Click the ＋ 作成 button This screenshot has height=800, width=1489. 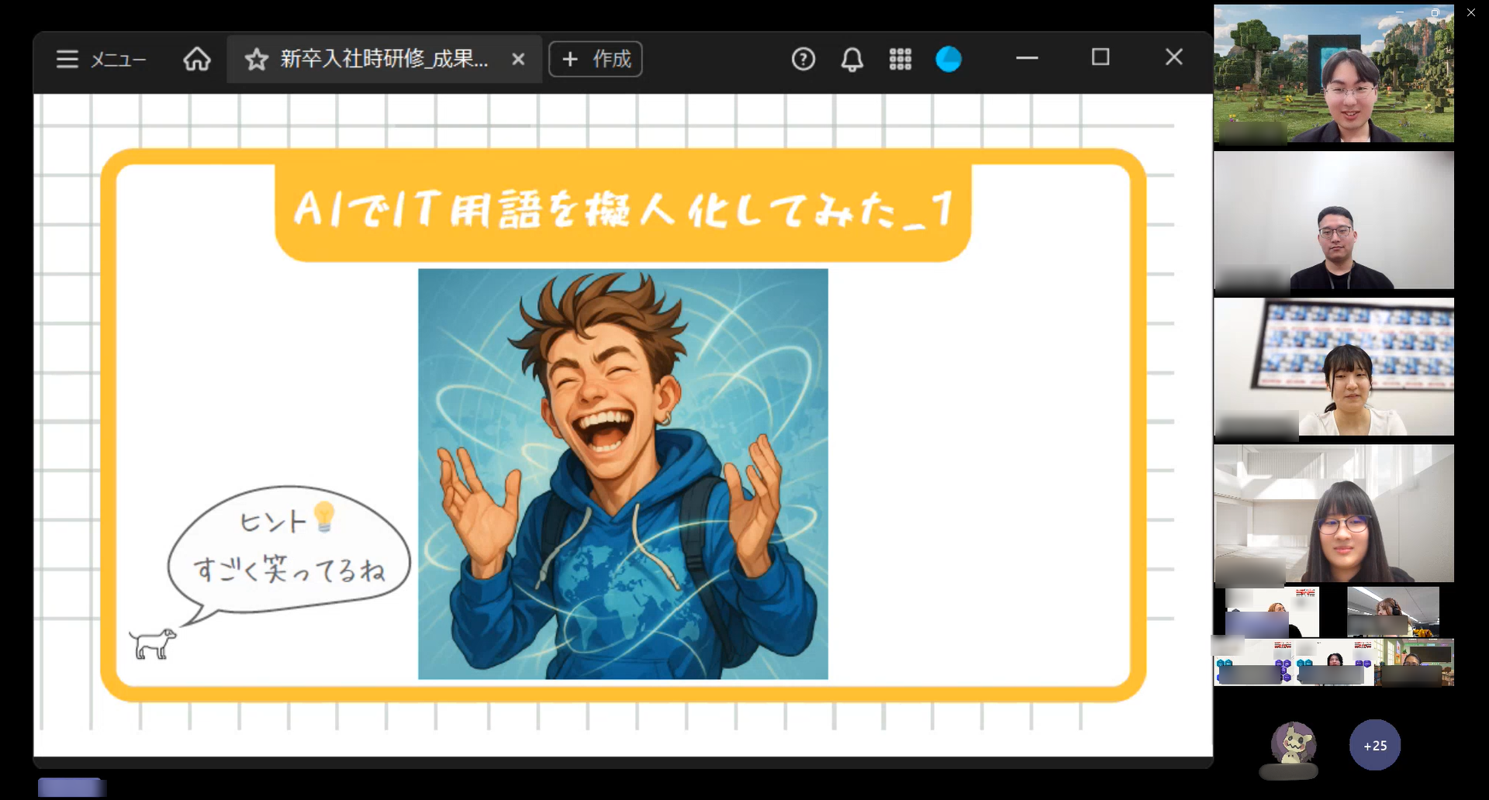tap(596, 59)
